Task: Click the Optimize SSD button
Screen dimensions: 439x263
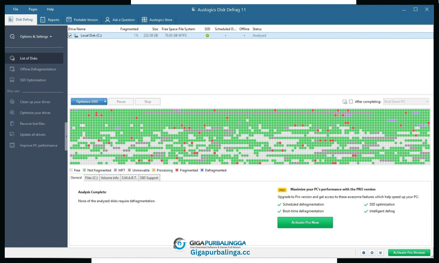Action: tap(87, 102)
